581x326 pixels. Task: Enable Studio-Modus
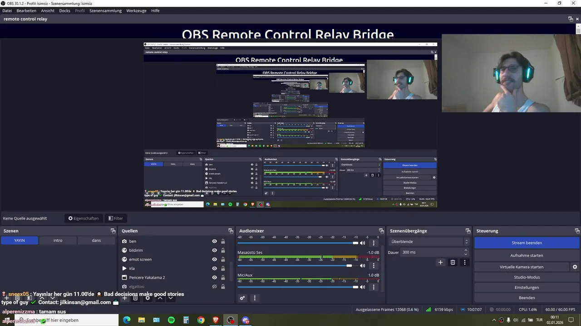click(527, 277)
